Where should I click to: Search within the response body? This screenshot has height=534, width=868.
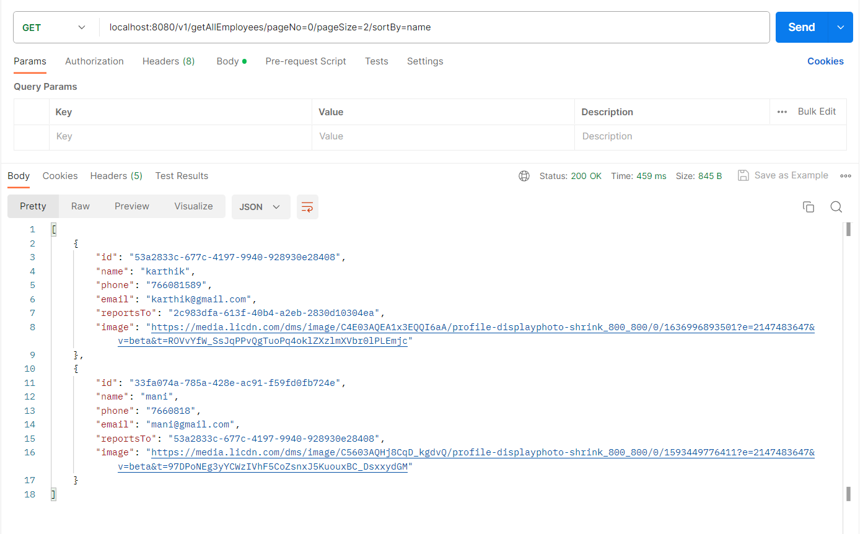[836, 206]
